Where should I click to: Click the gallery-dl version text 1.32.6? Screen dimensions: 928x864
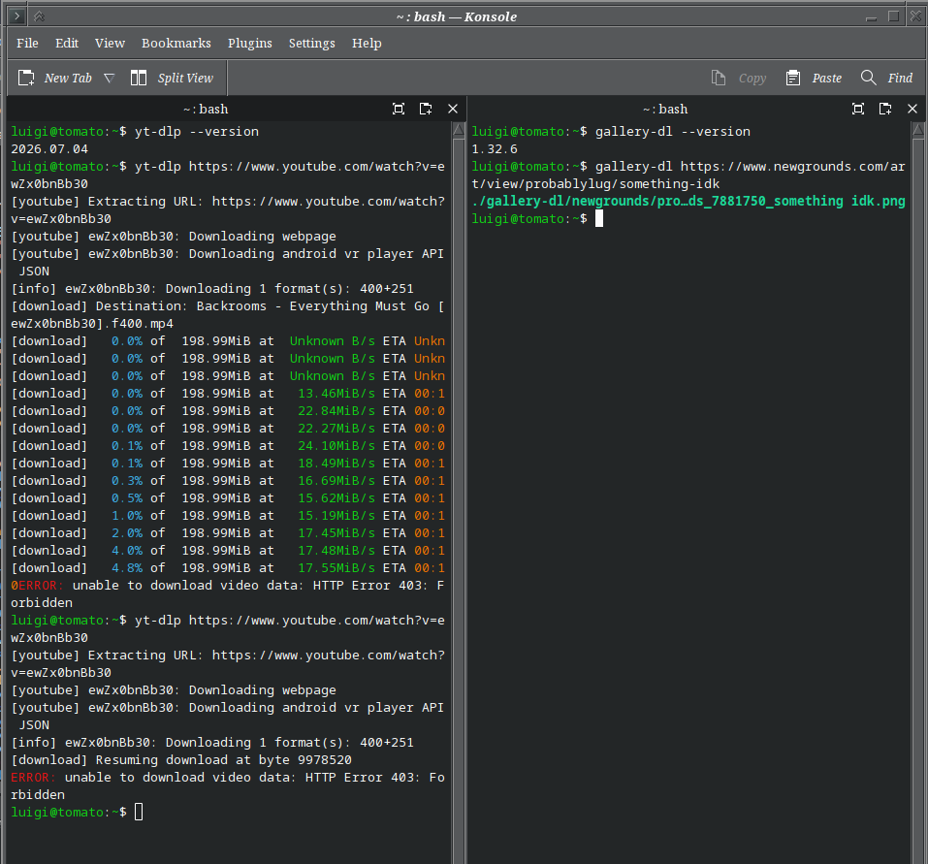tap(495, 149)
